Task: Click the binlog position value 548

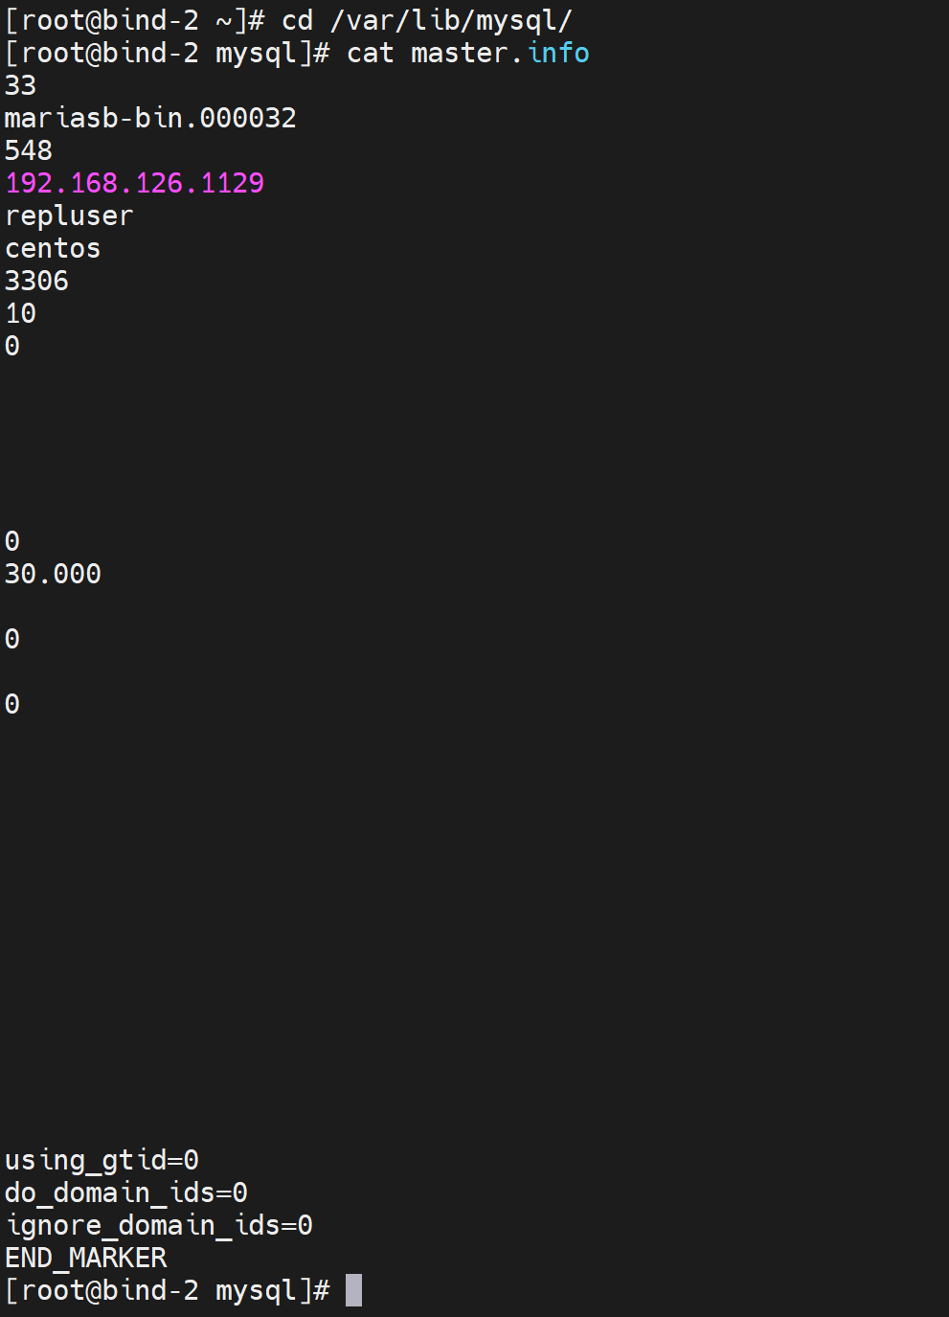Action: (29, 150)
